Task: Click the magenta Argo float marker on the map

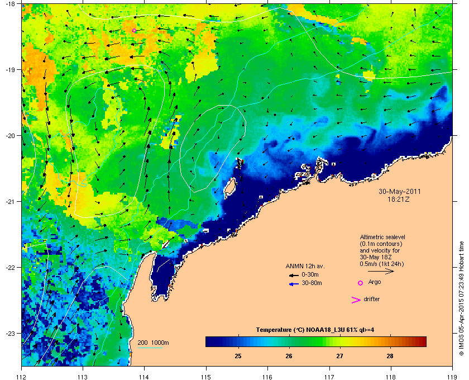Action: click(x=134, y=30)
